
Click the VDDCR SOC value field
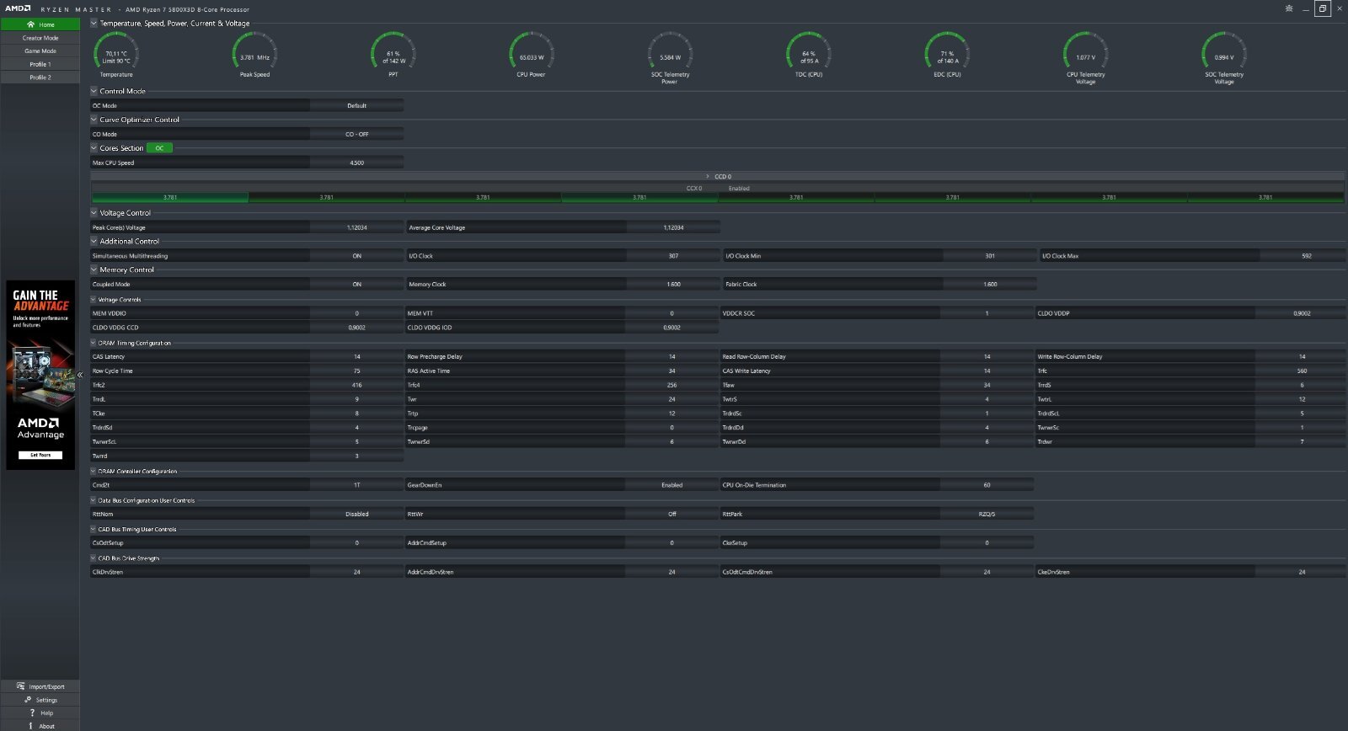987,313
